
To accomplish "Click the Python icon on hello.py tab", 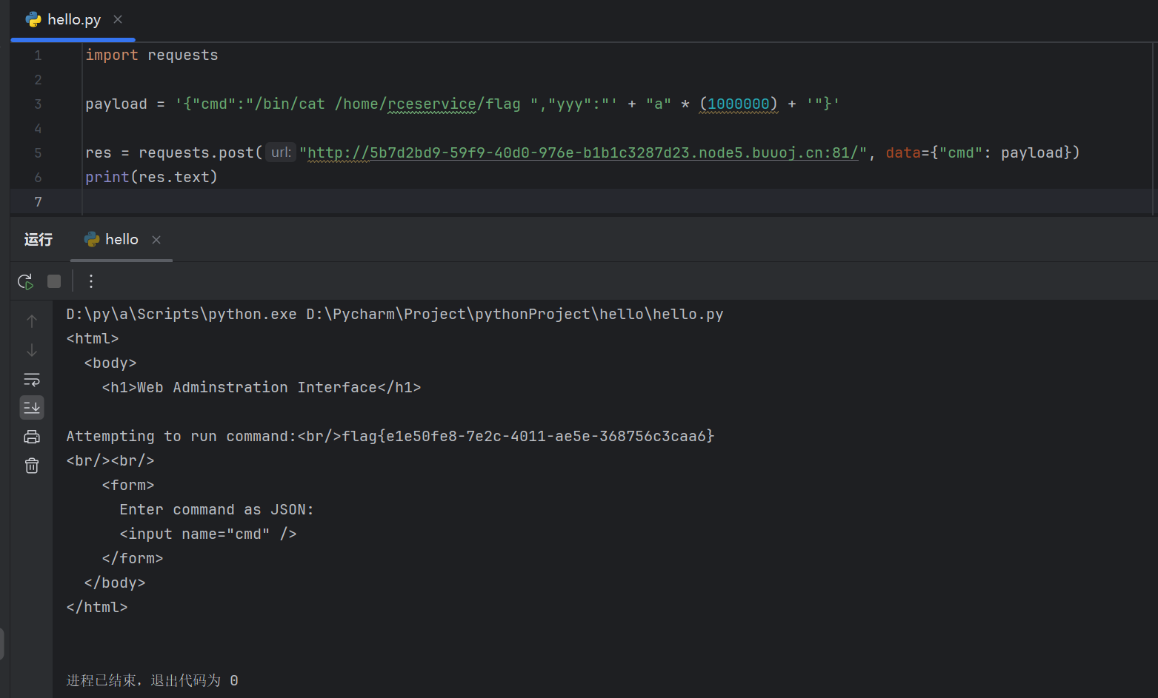I will click(33, 20).
